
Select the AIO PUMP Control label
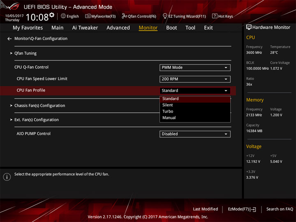pos(33,134)
